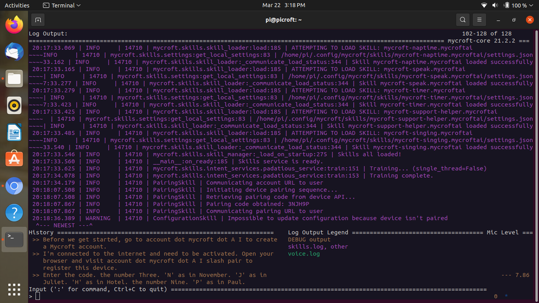Expand the Terminal app menu
Viewport: 539px width, 303px height.
[62, 5]
